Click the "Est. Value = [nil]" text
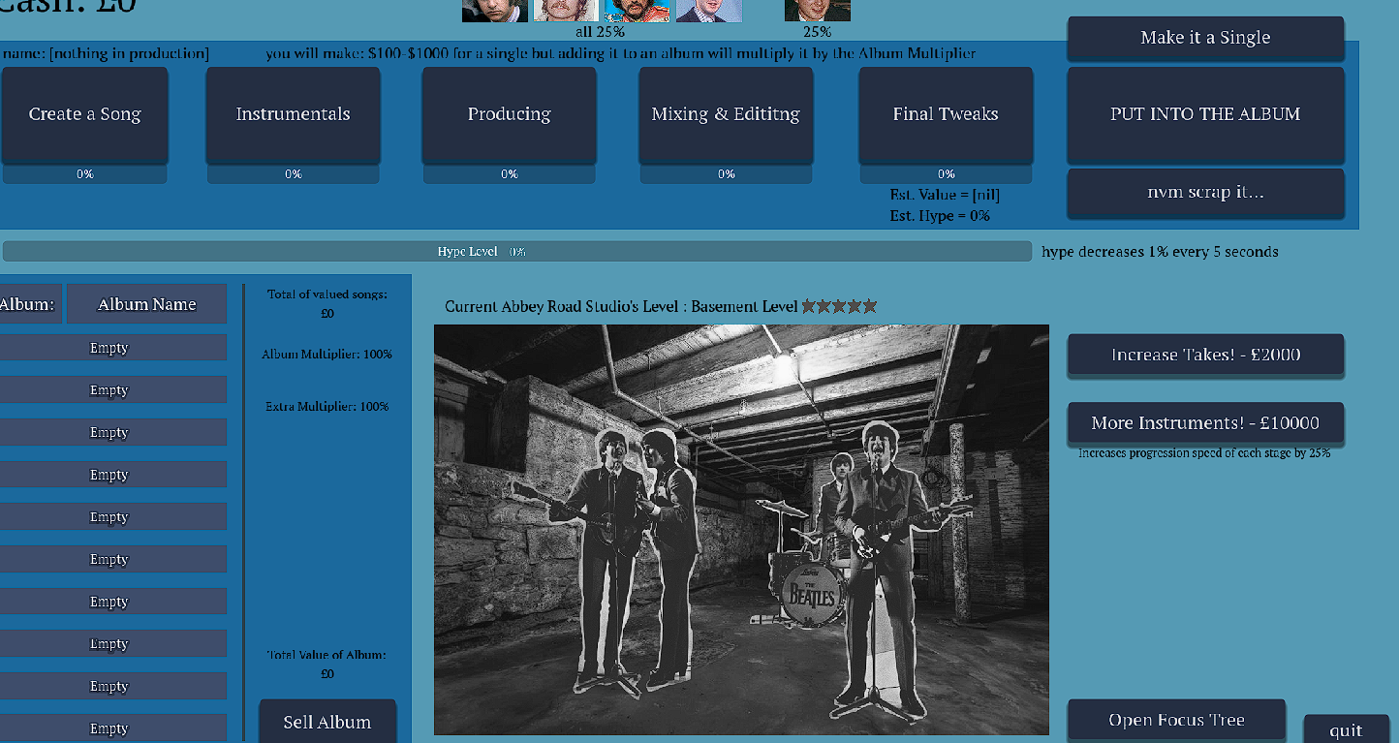The image size is (1399, 743). (945, 195)
